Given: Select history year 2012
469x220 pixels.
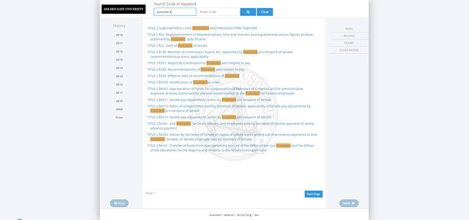Looking at the screenshot, I should (x=119, y=84).
